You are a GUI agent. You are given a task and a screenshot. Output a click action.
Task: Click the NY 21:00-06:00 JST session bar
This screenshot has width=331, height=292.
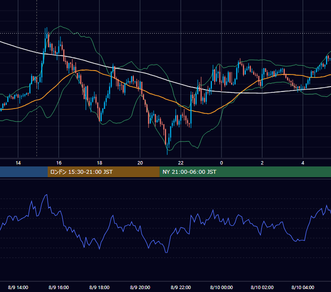[x=245, y=172]
